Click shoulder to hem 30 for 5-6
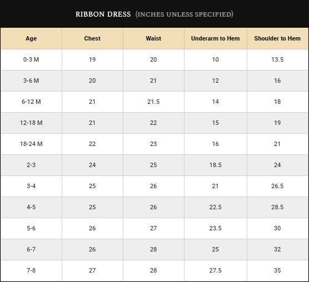 tap(277, 228)
